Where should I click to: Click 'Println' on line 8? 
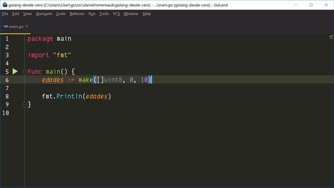coord(69,96)
